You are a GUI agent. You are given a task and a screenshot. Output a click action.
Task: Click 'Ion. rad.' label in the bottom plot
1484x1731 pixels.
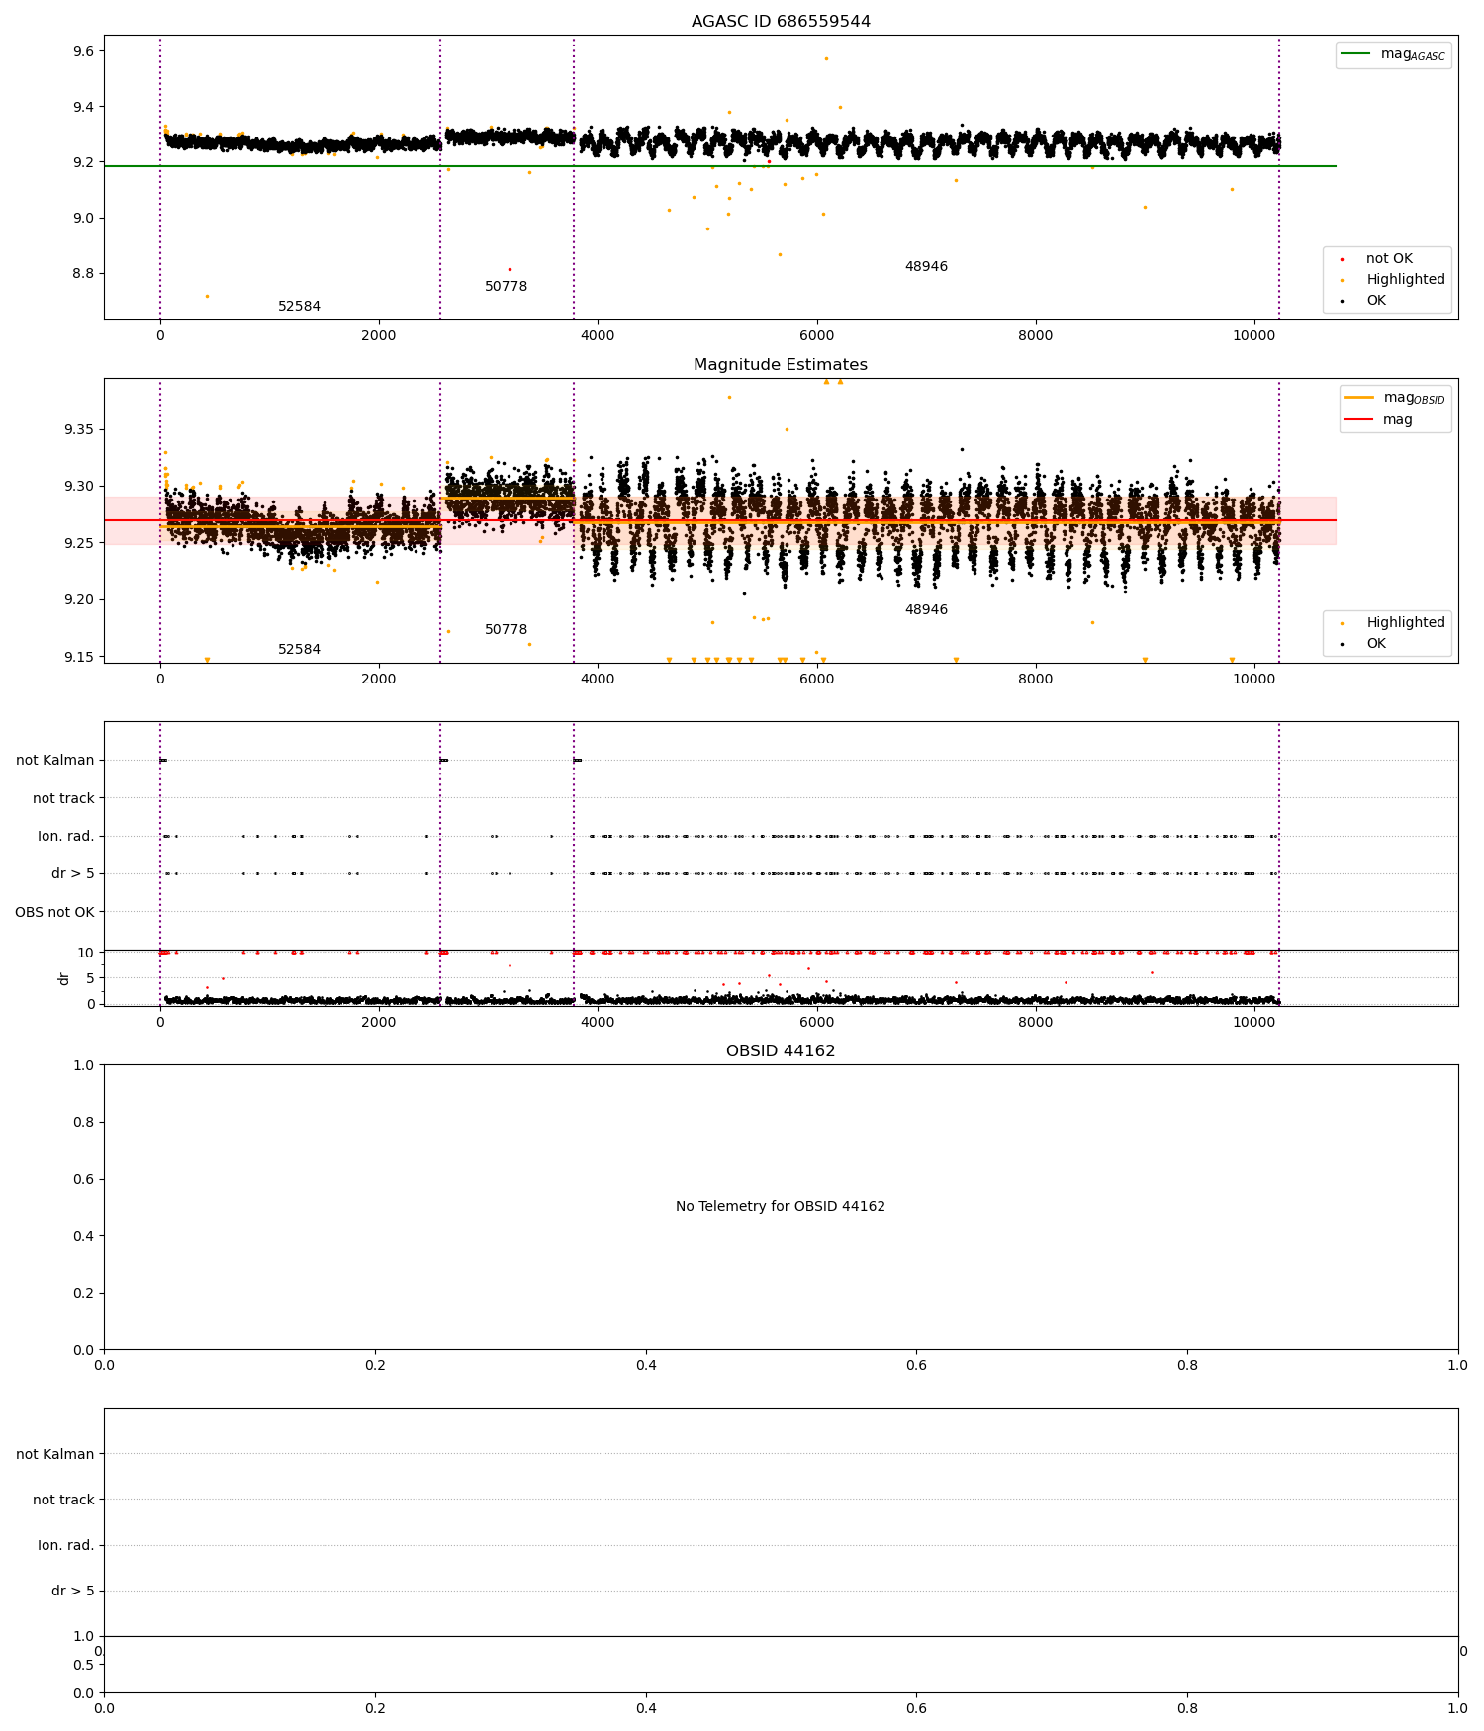coord(66,1545)
